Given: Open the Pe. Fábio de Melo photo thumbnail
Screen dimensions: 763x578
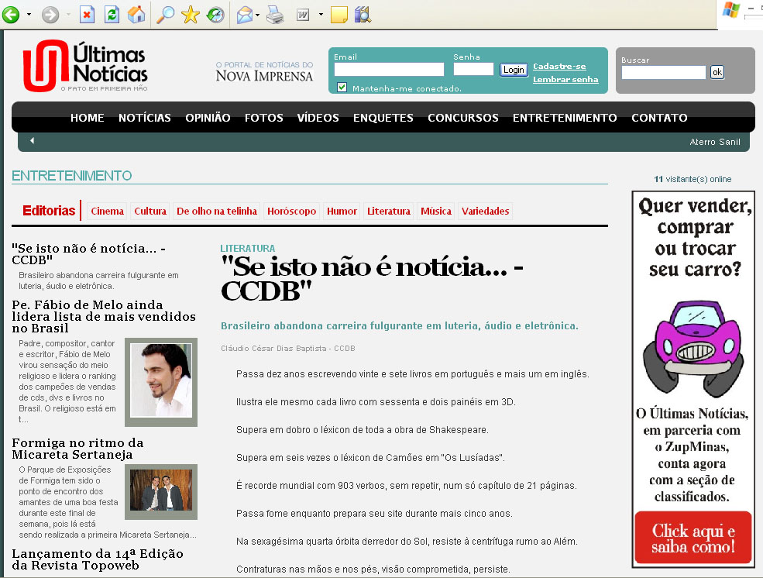Looking at the screenshot, I should (161, 381).
